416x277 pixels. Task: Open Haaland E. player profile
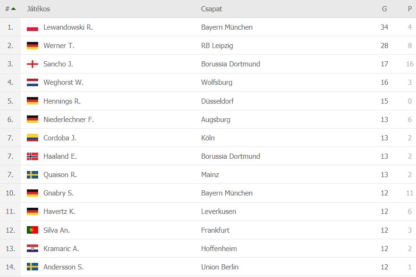pos(60,156)
